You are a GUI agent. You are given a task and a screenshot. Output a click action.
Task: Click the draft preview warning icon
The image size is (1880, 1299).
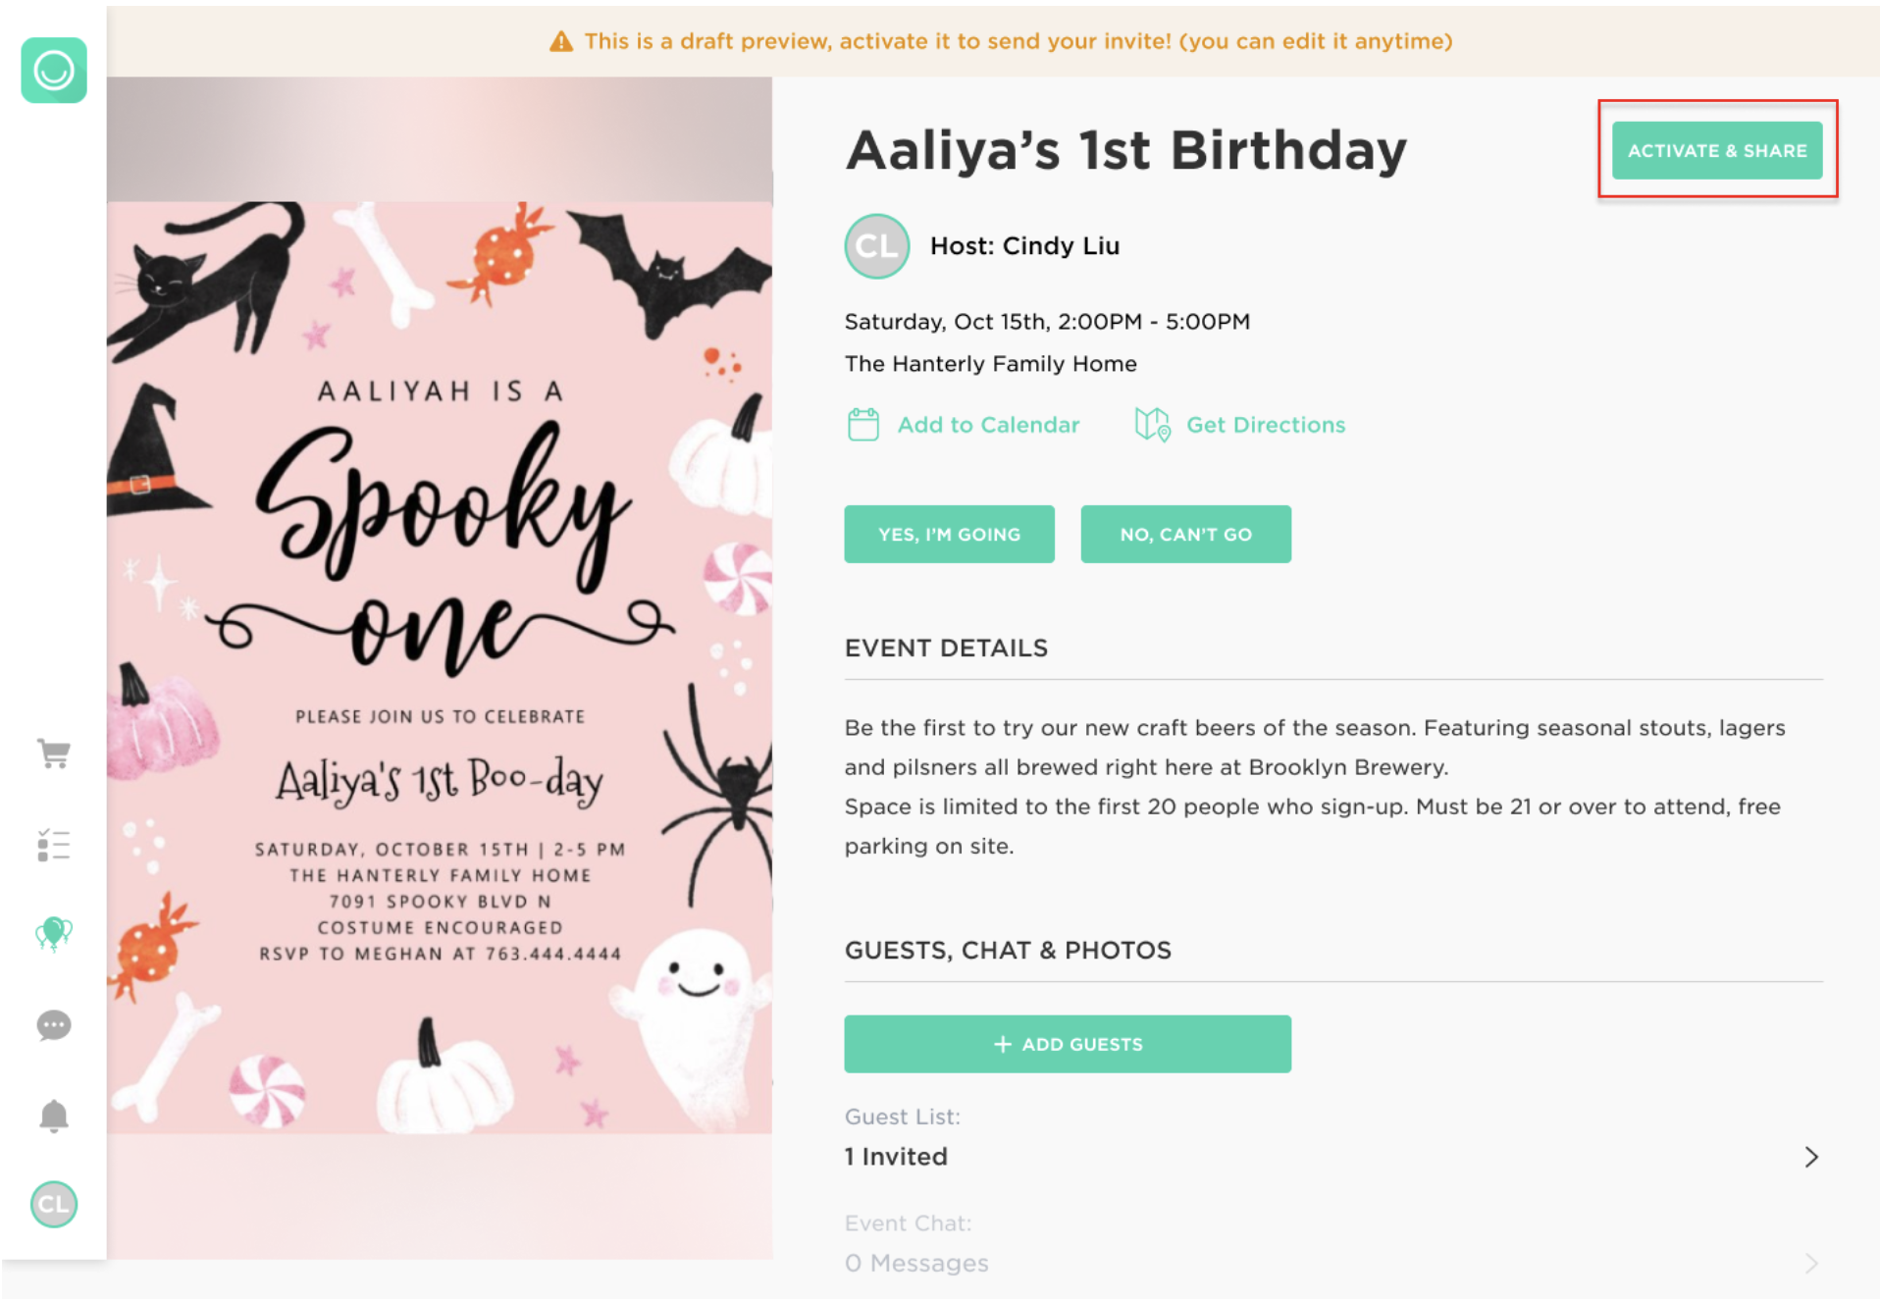coord(561,41)
